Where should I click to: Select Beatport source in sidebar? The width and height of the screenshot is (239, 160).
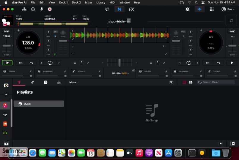(x=5, y=133)
